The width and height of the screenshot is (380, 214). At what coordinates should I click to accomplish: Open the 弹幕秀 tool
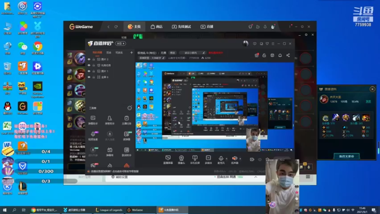pyautogui.click(x=110, y=152)
